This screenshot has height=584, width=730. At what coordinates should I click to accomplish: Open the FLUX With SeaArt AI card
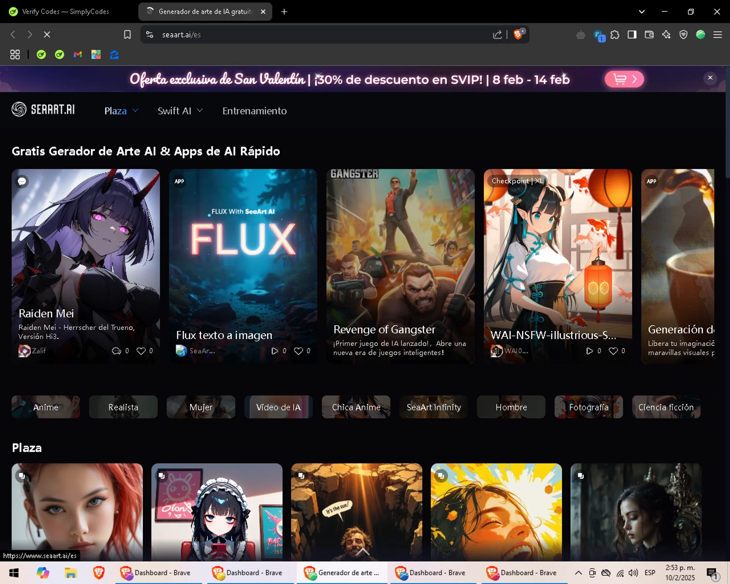[243, 266]
